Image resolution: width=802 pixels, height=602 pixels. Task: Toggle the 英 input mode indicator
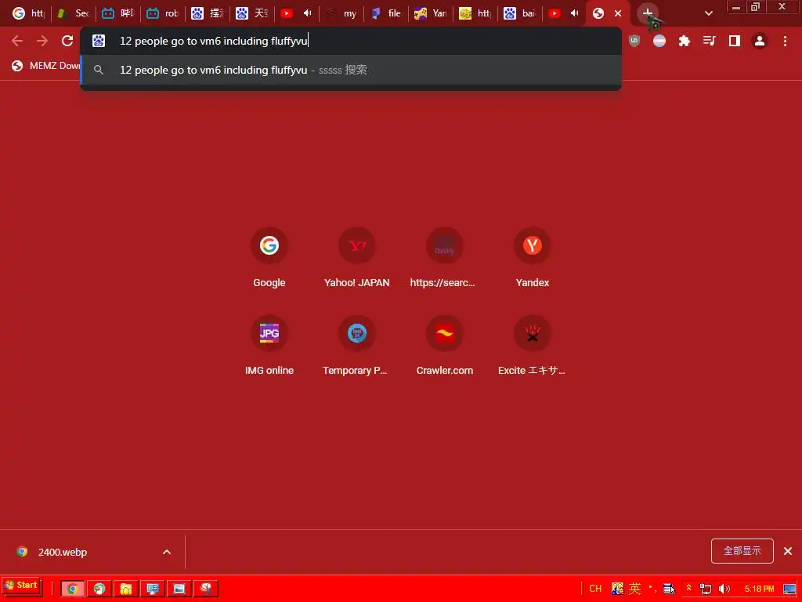(x=634, y=588)
